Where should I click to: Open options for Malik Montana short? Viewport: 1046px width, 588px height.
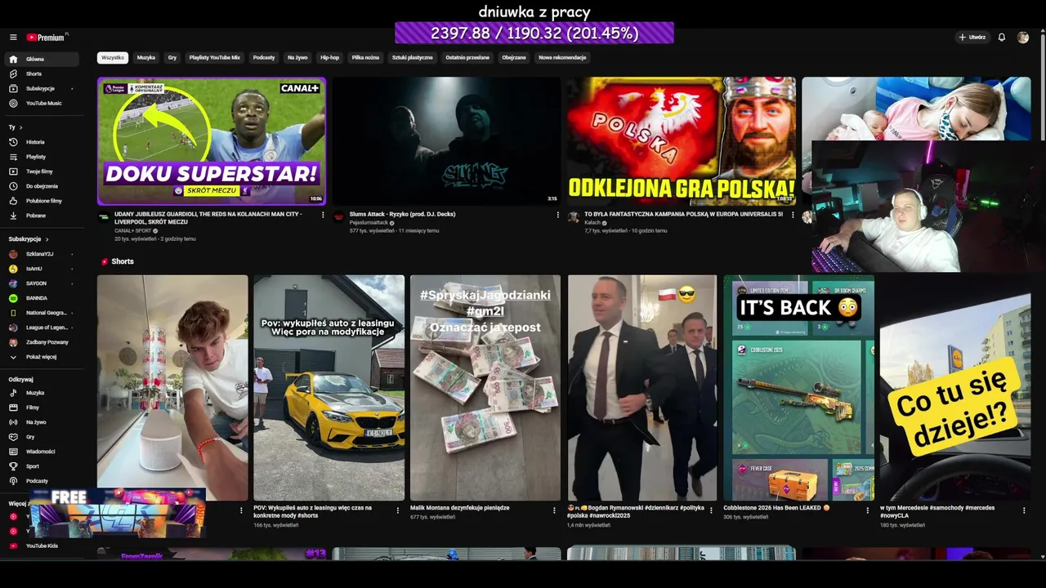click(x=555, y=510)
